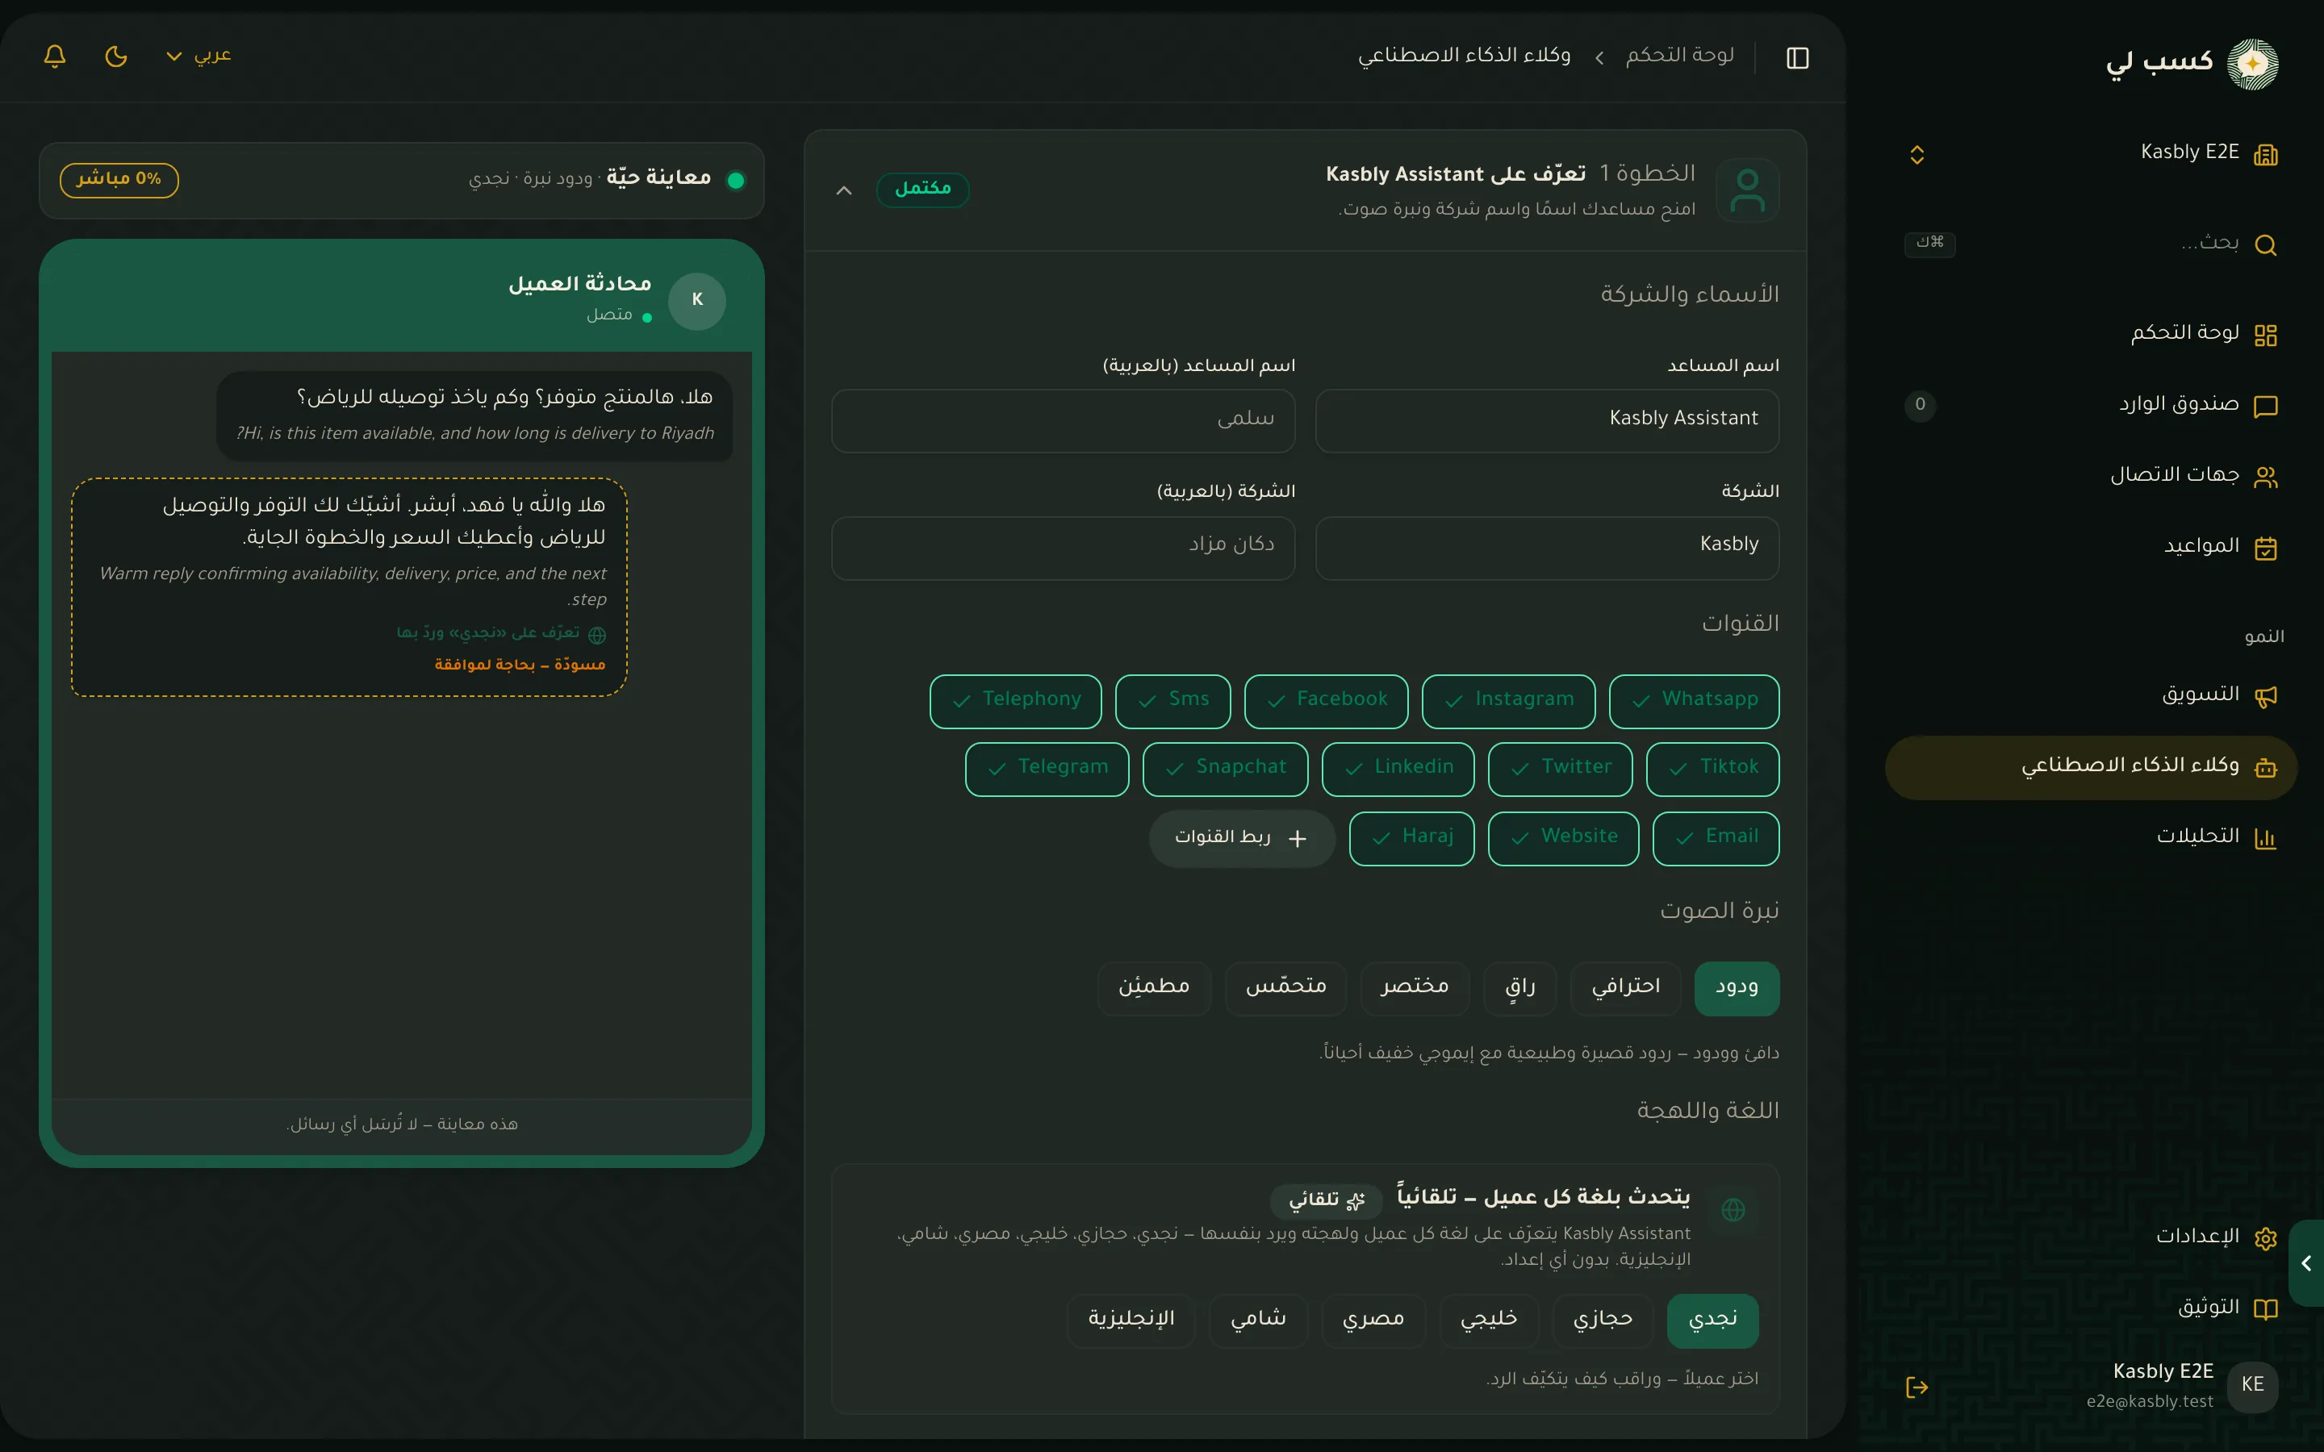The image size is (2324, 1452).
Task: Click the assistant person icon in step header
Action: (1747, 190)
